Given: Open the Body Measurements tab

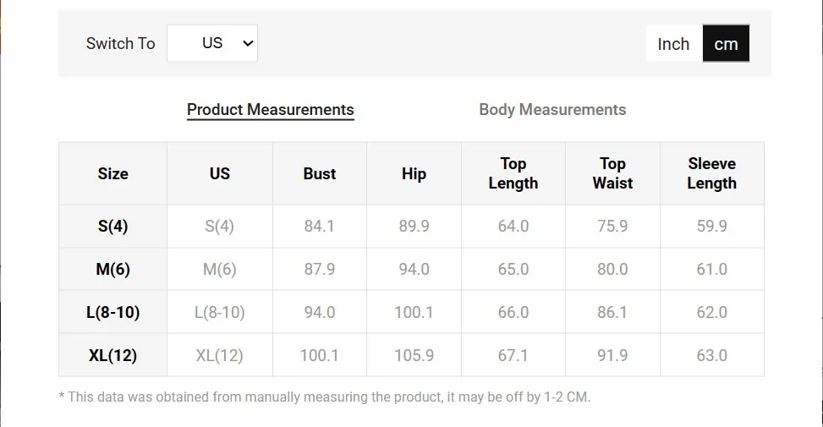Looking at the screenshot, I should 552,109.
